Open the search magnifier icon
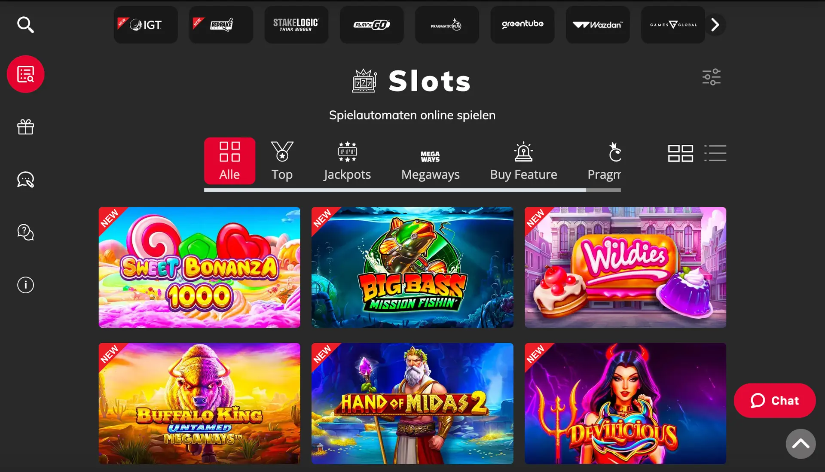The image size is (825, 472). pyautogui.click(x=25, y=24)
